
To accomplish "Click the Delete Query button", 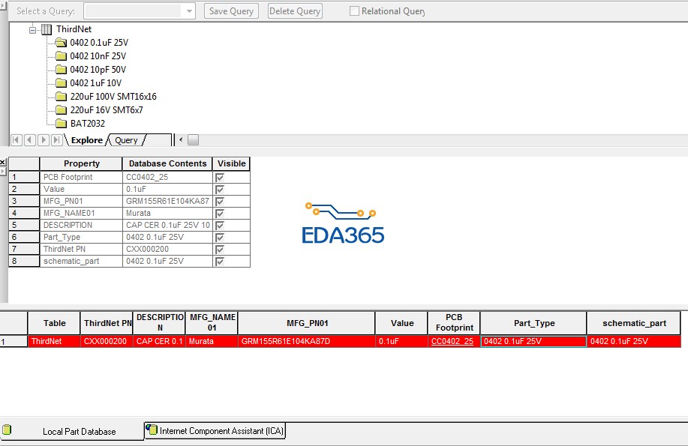I will (295, 11).
